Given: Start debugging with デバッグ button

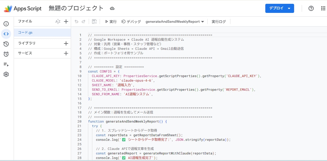Looking at the screenshot, I should (131, 22).
